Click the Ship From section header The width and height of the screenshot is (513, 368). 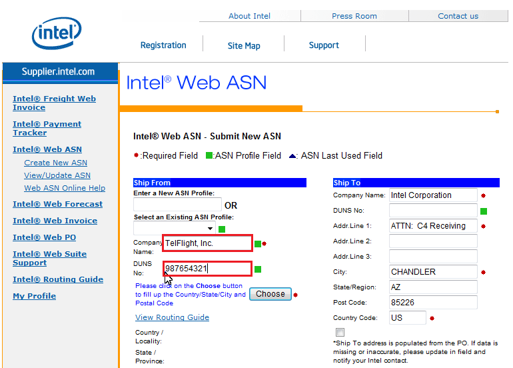coord(220,183)
